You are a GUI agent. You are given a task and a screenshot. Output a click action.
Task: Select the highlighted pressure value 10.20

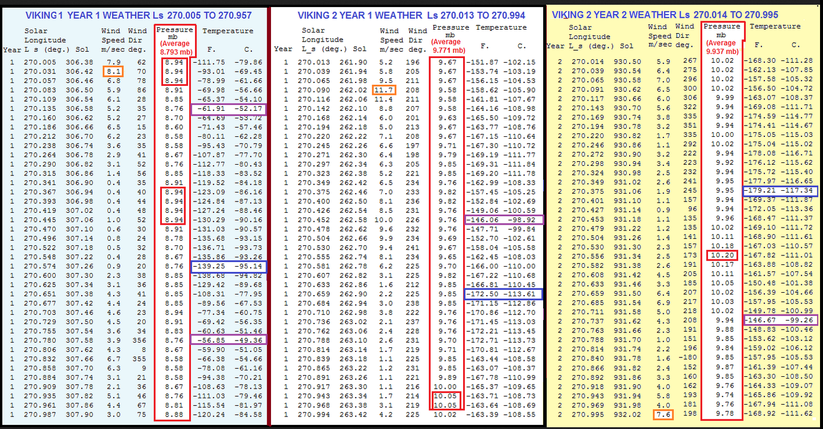point(722,255)
